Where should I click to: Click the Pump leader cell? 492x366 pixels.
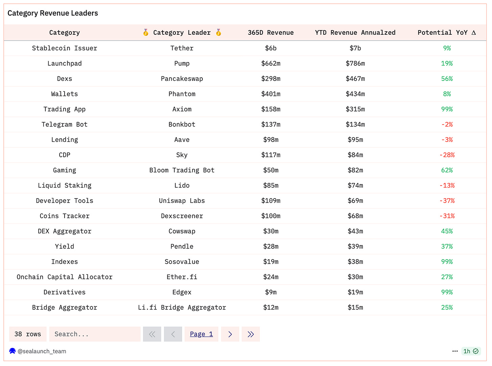[x=182, y=63]
